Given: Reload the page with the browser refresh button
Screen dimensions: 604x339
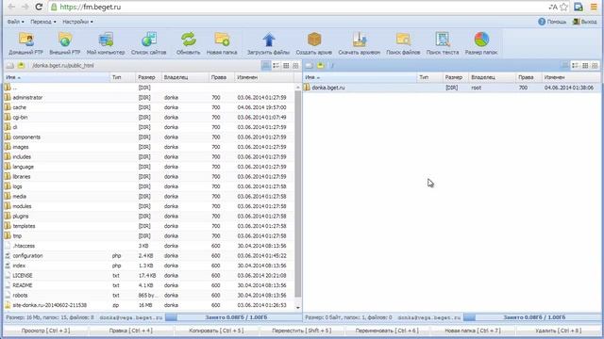Looking at the screenshot, I should [x=39, y=7].
